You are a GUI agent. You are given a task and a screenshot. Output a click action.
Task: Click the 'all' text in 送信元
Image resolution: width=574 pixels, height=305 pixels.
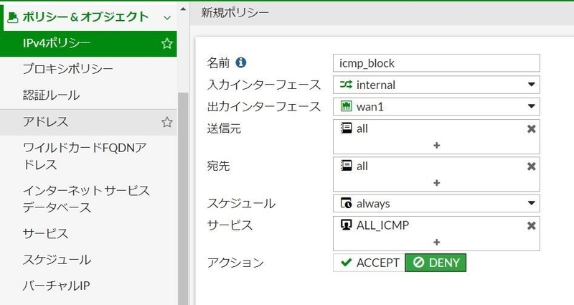[x=362, y=128]
